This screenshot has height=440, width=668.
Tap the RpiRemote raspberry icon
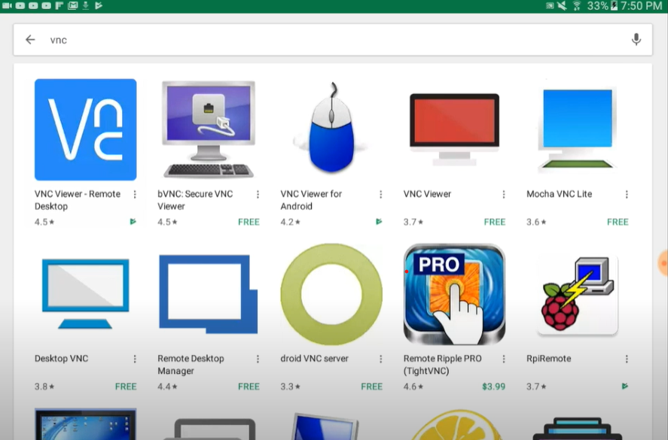(578, 294)
